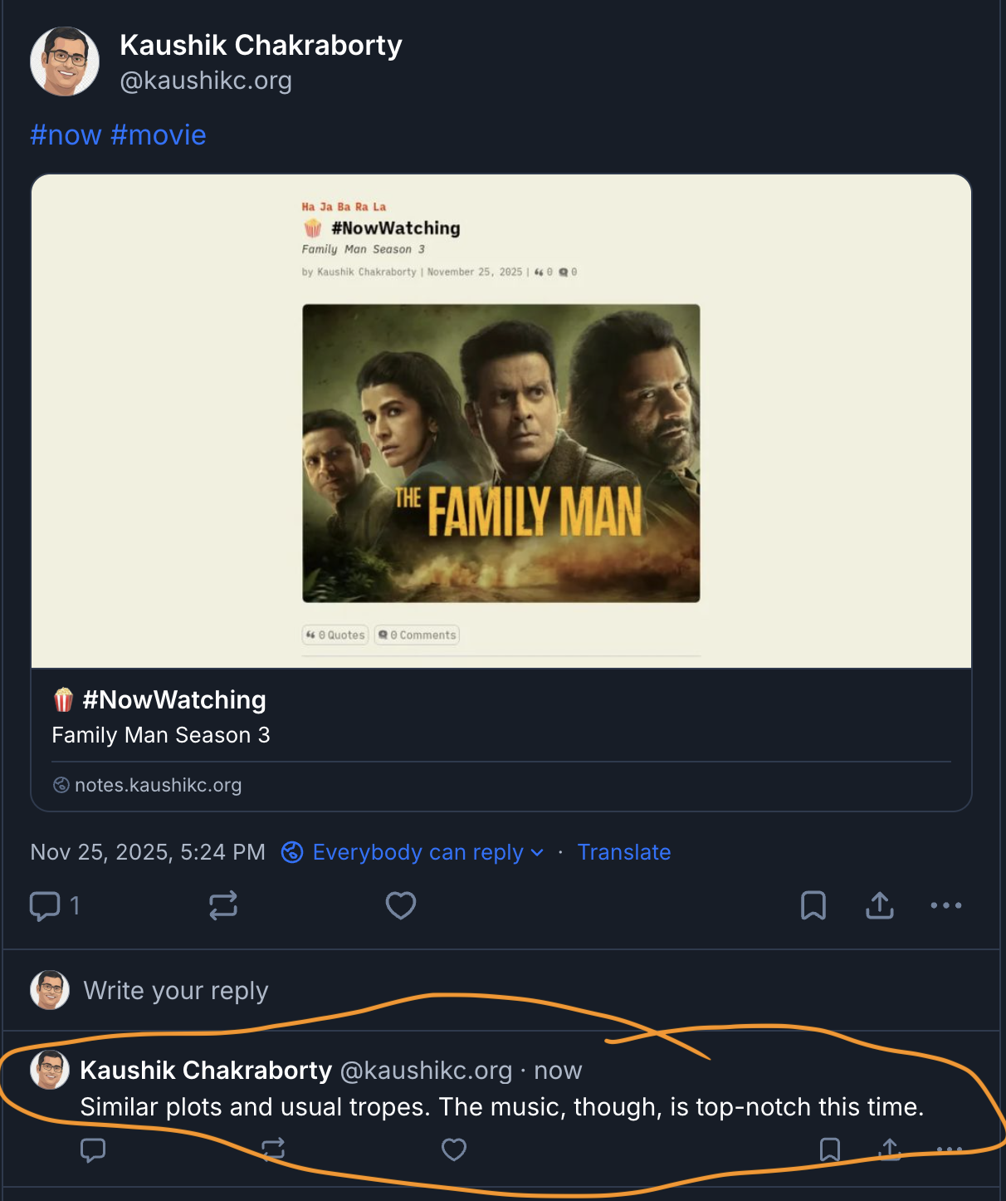Click the Write your reply field
Screen dimensions: 1006x1201
[176, 991]
